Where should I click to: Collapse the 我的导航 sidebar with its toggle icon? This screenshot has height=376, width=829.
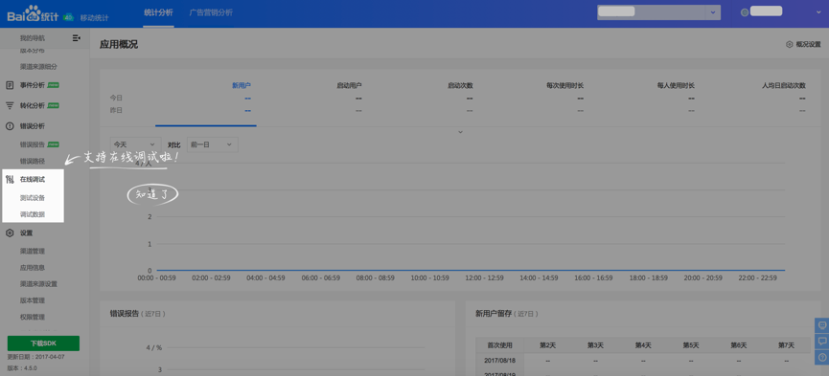coord(76,38)
